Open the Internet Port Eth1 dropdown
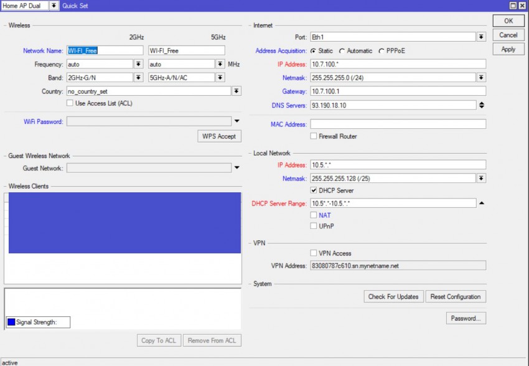The height and width of the screenshot is (366, 529). click(x=481, y=37)
